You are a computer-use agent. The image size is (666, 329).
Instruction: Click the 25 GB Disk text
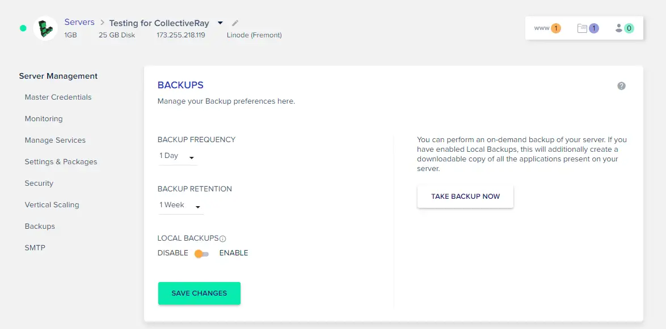117,35
